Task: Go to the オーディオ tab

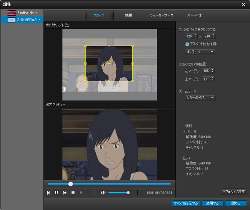Action: tap(194, 16)
